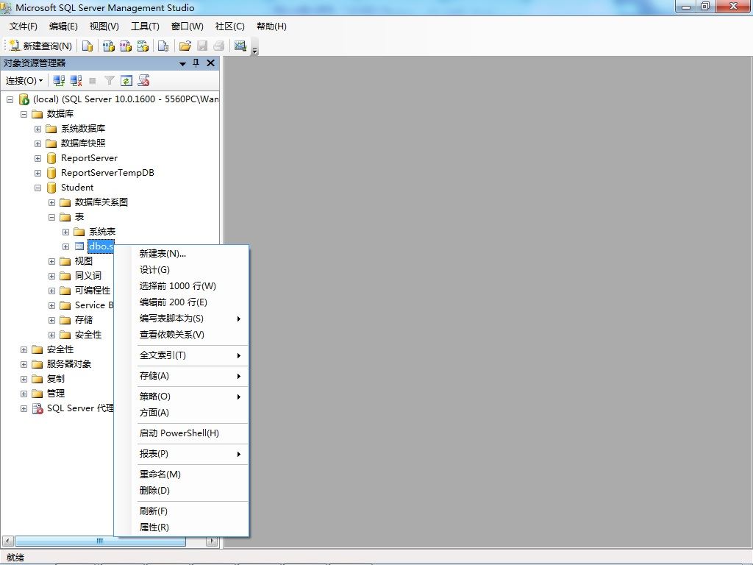This screenshot has width=753, height=565.
Task: Click the Analysis Services DMX Query icon
Action: [125, 46]
